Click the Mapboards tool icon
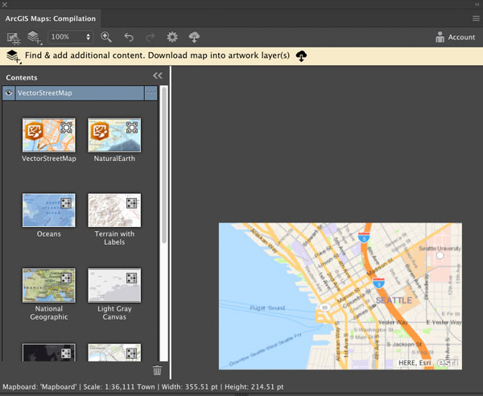Screen dimensions: 483x396 14,38
